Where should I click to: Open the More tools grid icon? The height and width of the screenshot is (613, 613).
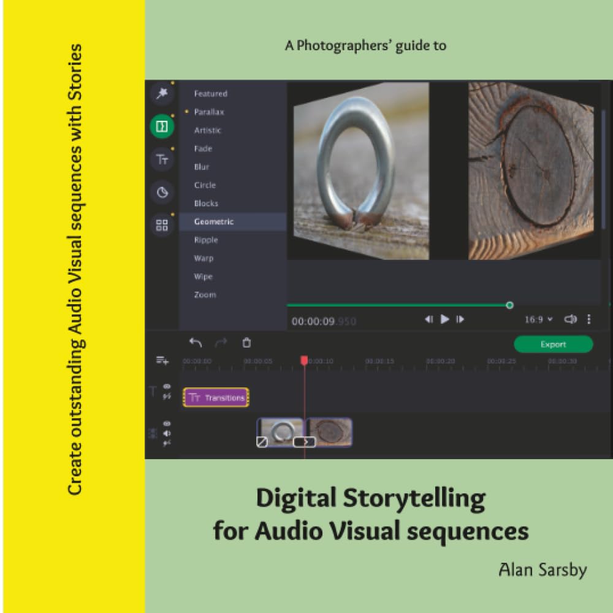pyautogui.click(x=162, y=225)
